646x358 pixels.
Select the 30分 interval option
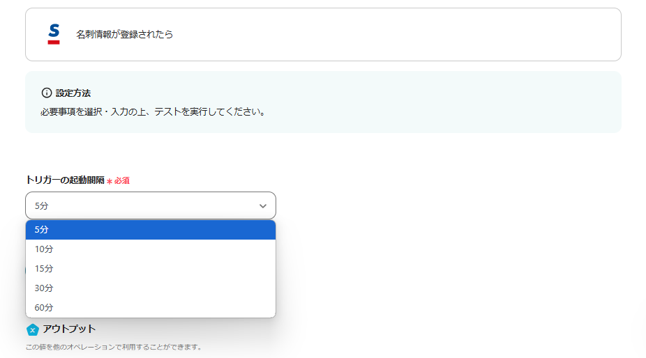[151, 288]
